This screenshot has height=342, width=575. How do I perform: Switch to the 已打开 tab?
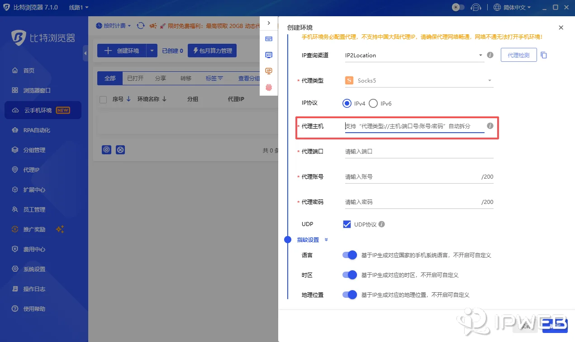(x=135, y=78)
